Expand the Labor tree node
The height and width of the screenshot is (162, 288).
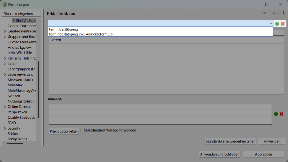(x=5, y=64)
